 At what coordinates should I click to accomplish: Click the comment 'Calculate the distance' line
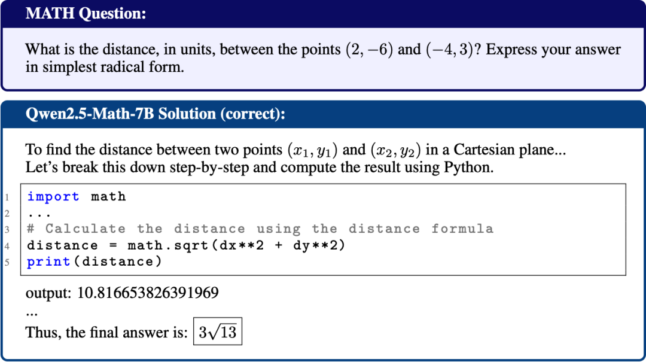(x=260, y=229)
